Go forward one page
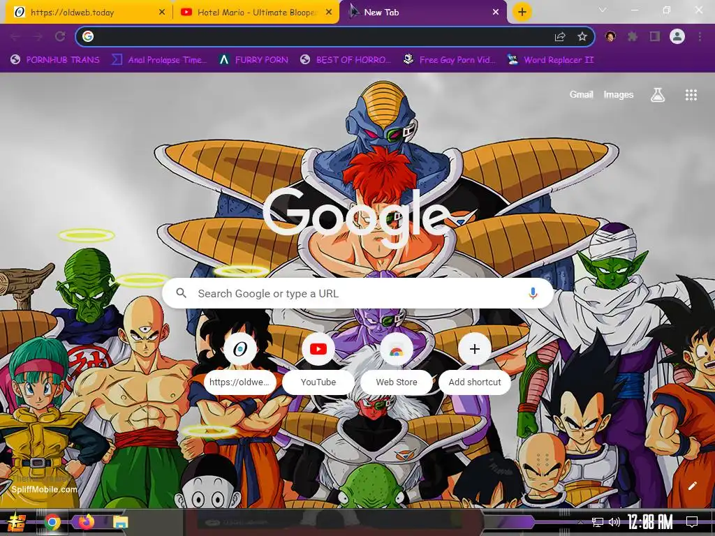Screen dimensions: 715x536 pyautogui.click(x=38, y=36)
